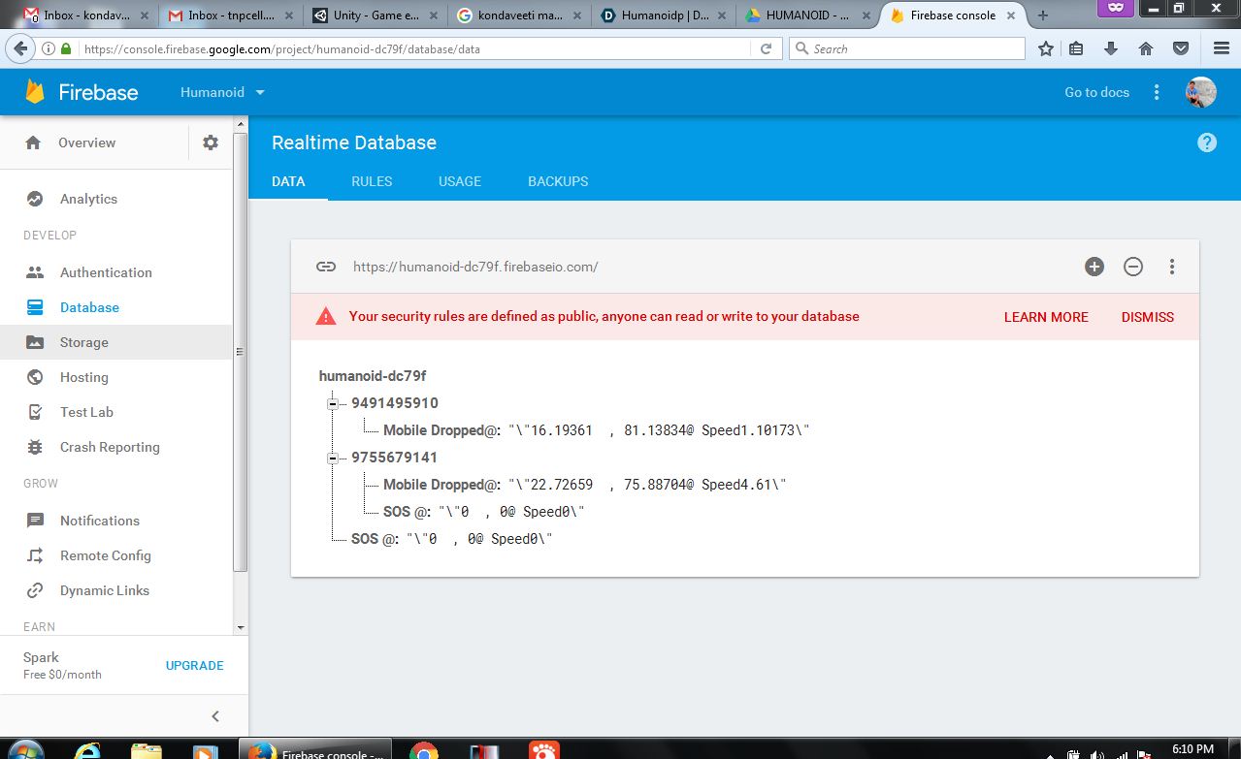The height and width of the screenshot is (759, 1241).
Task: Select the humanoid-dc79f root node
Action: pos(373,375)
